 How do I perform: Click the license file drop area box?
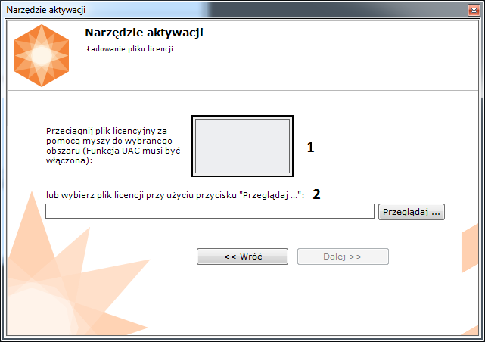242,146
